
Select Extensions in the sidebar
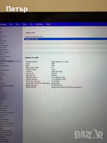click(4, 115)
